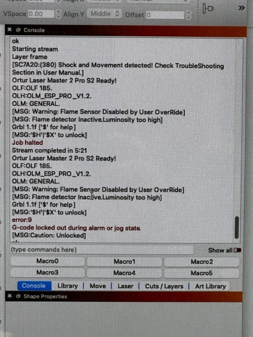Click the console vertical scrollbar thumb
The image size is (253, 337).
click(237, 227)
